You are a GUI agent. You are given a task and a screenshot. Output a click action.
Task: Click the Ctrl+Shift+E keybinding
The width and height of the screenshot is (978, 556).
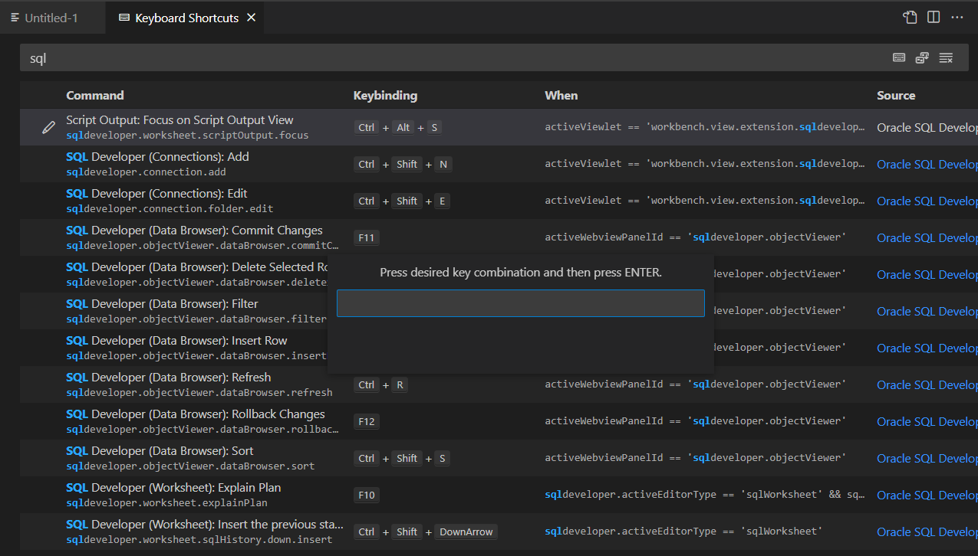tap(402, 201)
